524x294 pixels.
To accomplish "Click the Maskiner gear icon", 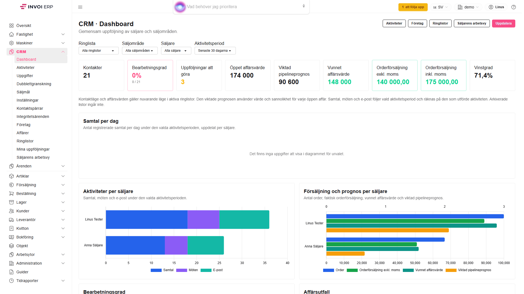I will 11,43.
